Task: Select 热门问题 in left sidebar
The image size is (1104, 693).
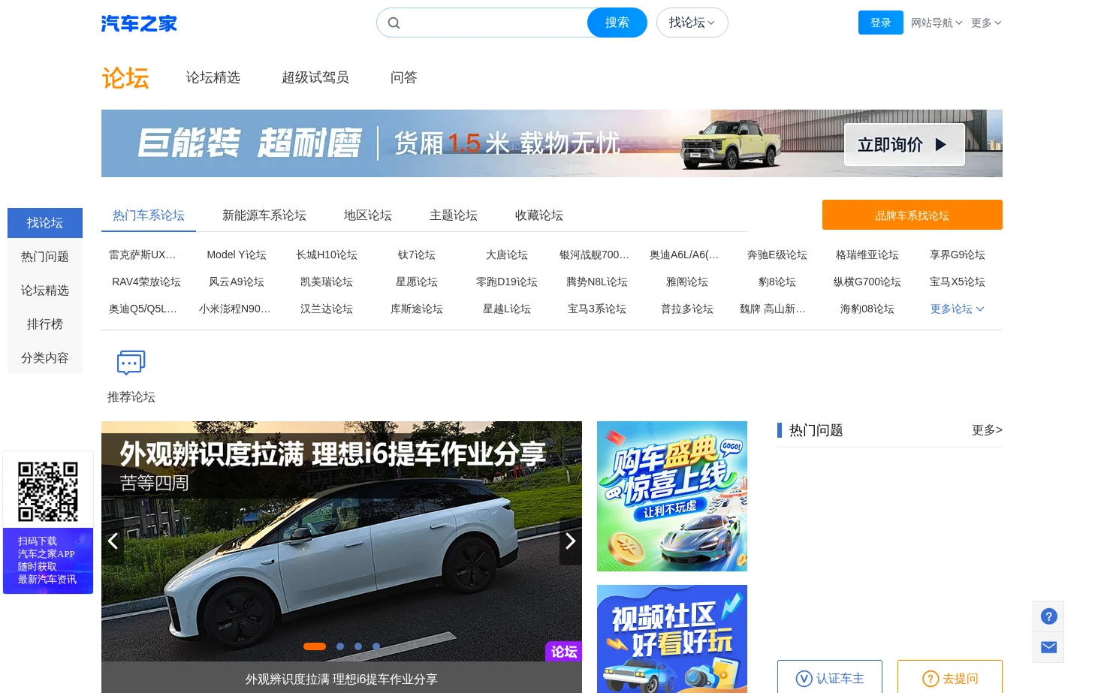Action: [x=45, y=257]
